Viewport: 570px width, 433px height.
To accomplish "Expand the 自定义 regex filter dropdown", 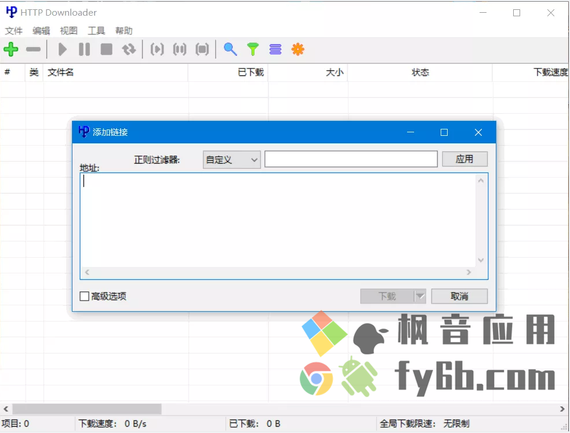I will point(231,160).
